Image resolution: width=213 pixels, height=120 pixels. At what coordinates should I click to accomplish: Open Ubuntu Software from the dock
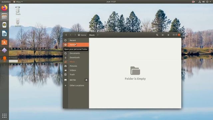click(x=4, y=42)
